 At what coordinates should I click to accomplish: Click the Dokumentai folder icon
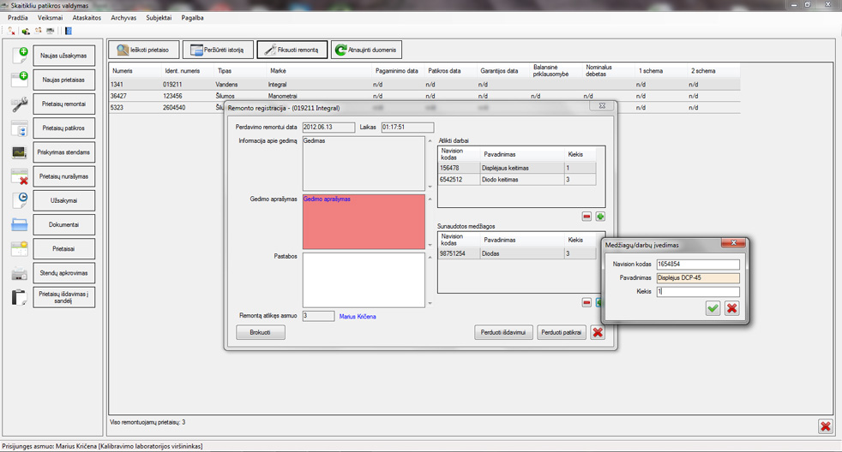[19, 225]
